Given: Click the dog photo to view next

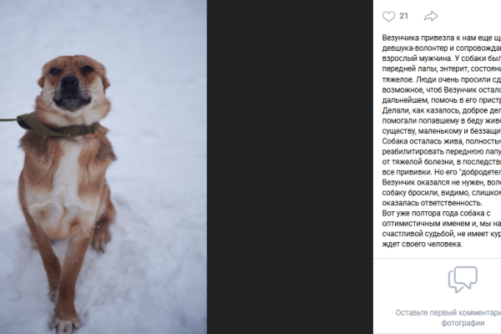Looking at the screenshot, I should click(x=104, y=167).
